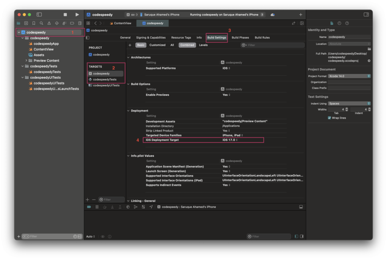The image size is (387, 259).
Task: Go forward in editor history
Action: click(x=101, y=23)
